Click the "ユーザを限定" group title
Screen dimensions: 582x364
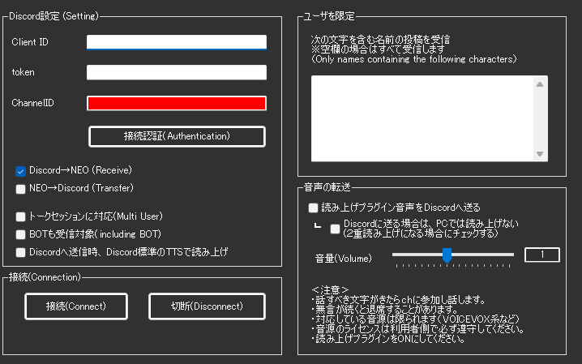coord(329,16)
